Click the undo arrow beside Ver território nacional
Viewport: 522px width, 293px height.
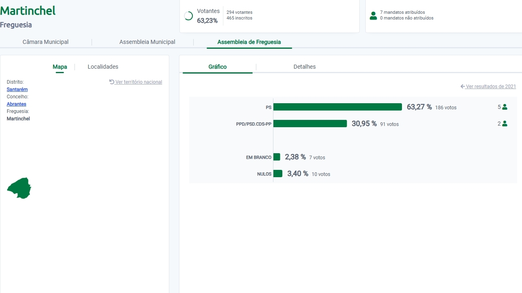(x=111, y=82)
